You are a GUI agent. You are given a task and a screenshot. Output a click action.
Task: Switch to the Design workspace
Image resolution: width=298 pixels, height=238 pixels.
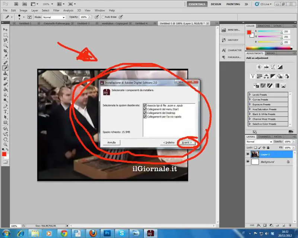(x=216, y=4)
